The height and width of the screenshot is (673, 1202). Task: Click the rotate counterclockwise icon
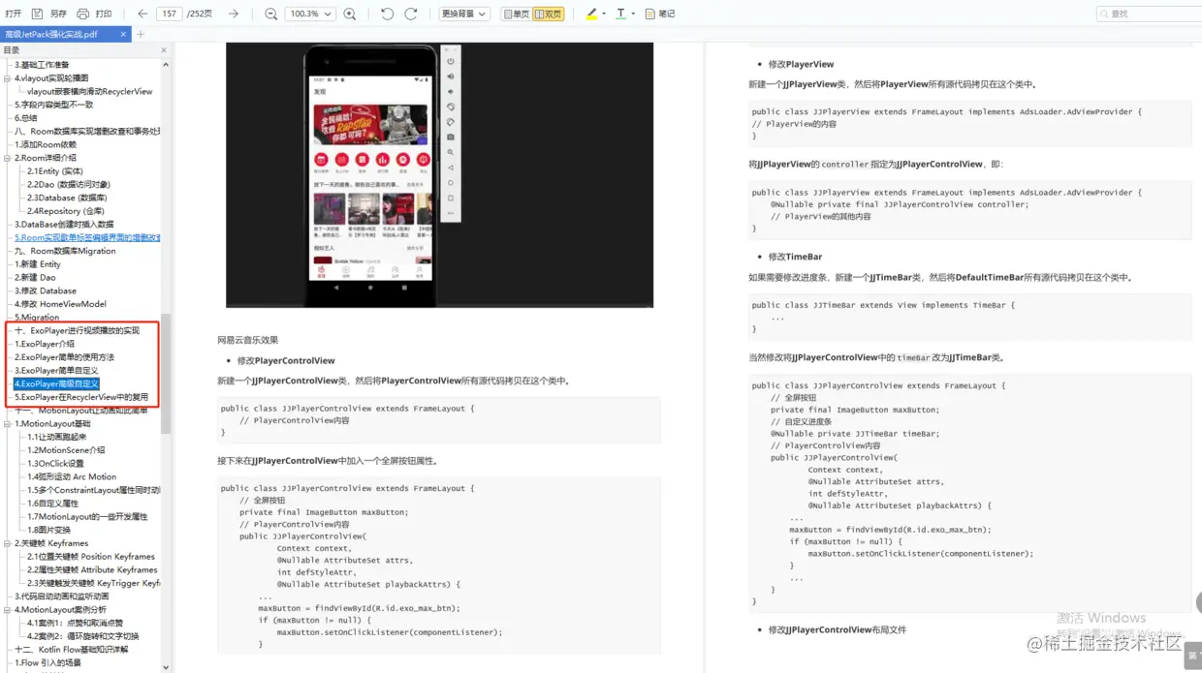pyautogui.click(x=387, y=14)
